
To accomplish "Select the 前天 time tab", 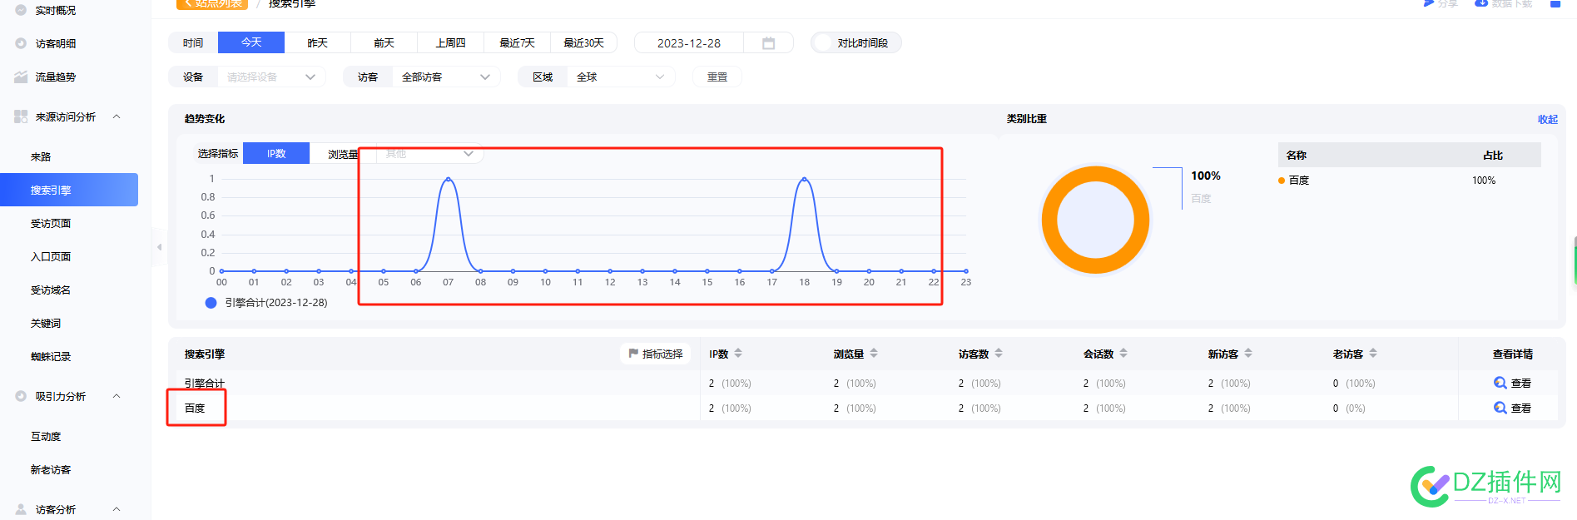I will point(384,42).
